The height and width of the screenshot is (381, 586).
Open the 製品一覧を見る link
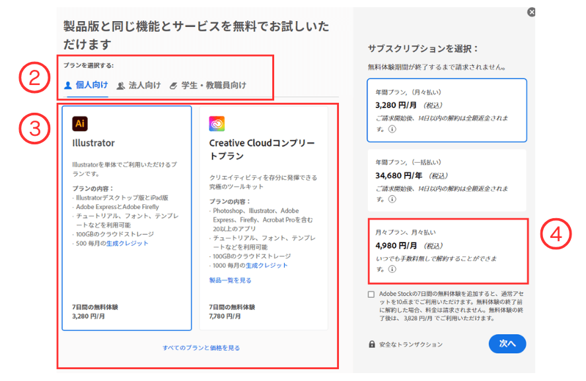click(x=230, y=280)
